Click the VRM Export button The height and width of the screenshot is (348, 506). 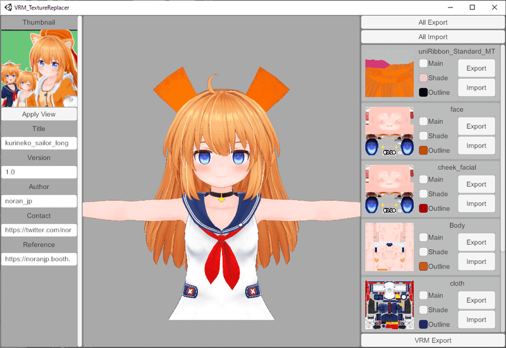(433, 340)
